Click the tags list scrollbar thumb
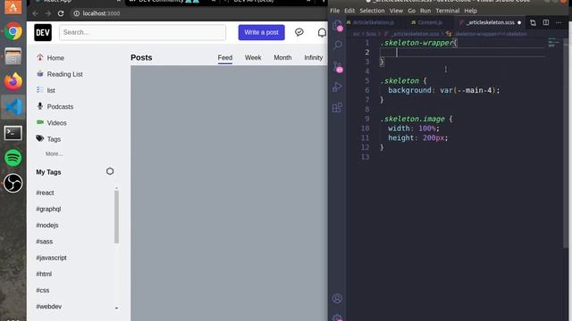572x321 pixels. pos(116,216)
